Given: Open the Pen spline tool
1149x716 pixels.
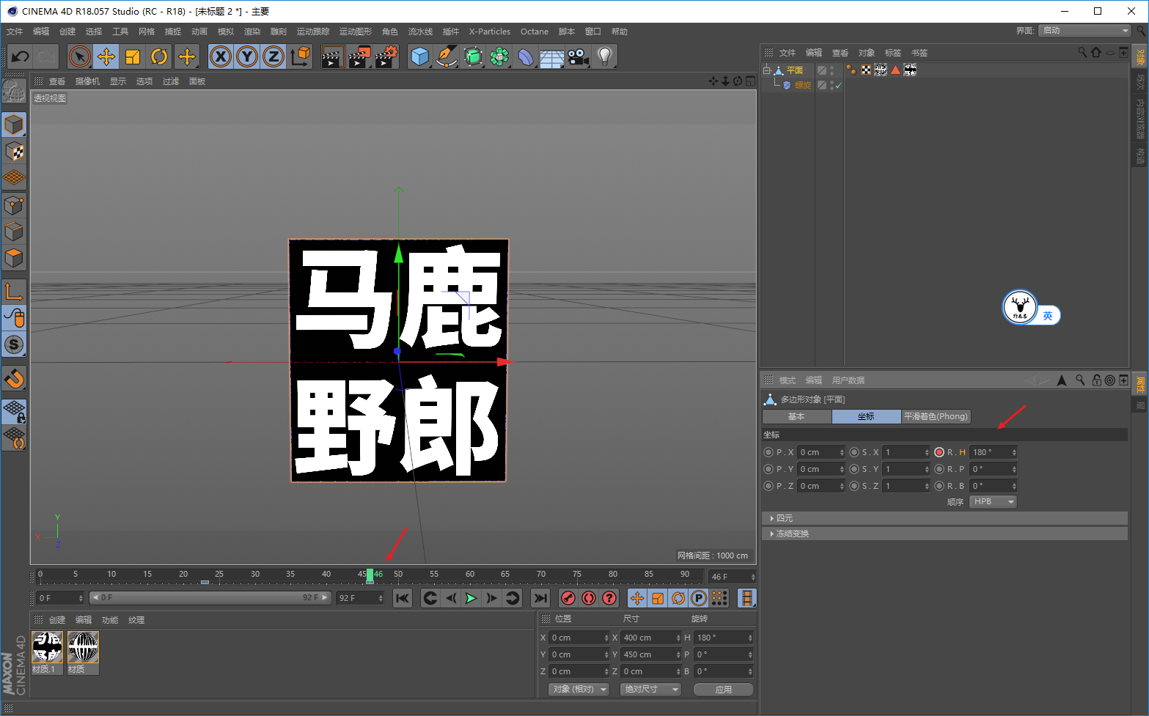Looking at the screenshot, I should [x=446, y=56].
